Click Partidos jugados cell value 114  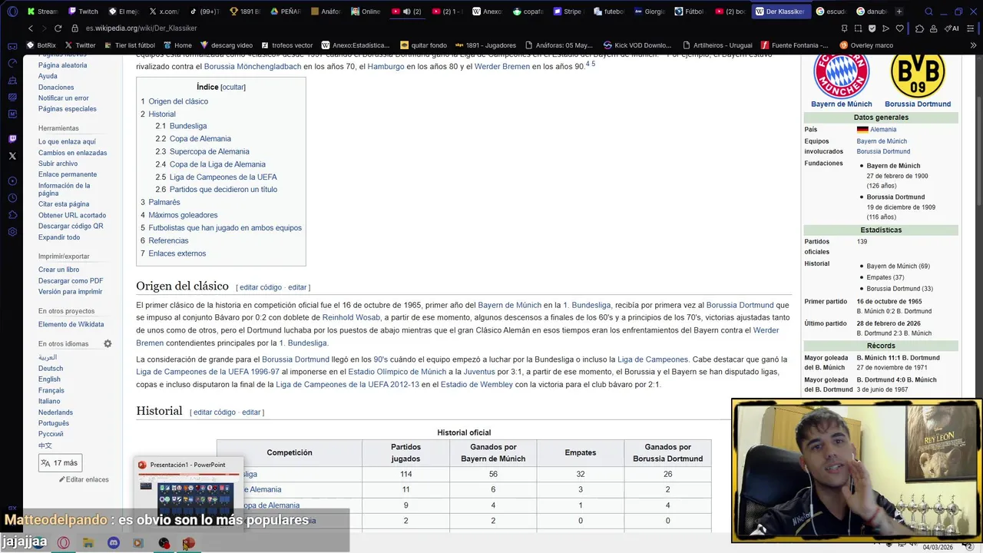(405, 474)
